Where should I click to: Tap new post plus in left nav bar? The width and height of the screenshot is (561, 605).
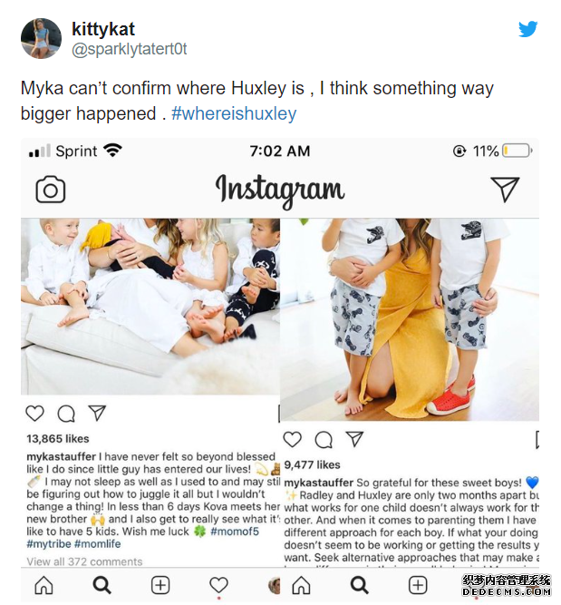click(160, 585)
